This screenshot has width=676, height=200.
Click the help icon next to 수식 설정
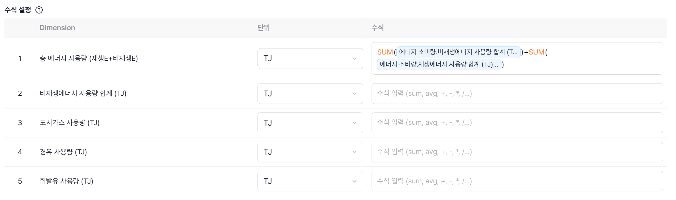pyautogui.click(x=39, y=10)
